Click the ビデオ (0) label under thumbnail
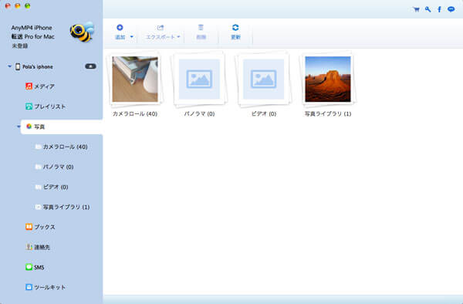 [x=264, y=113]
